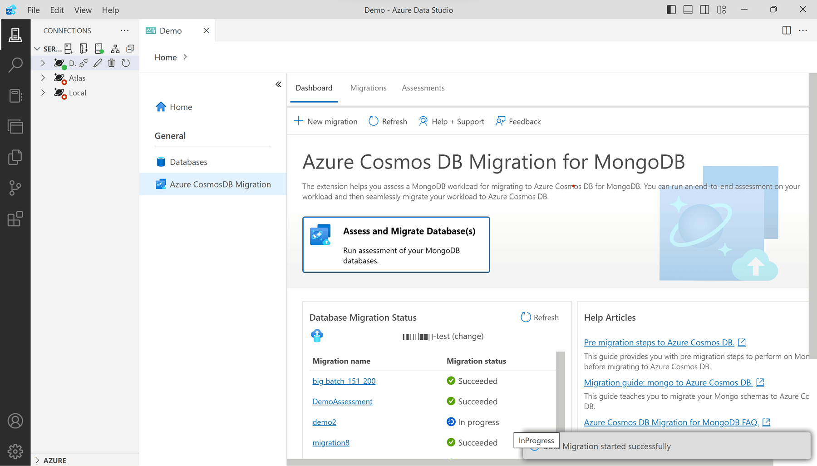Disconnect the server with the plug icon

pos(84,63)
